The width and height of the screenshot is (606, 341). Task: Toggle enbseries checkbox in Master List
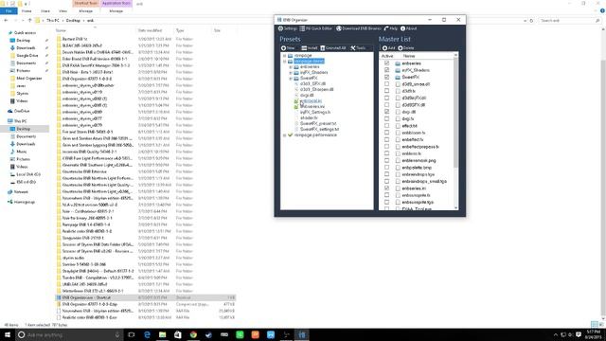[x=386, y=63]
